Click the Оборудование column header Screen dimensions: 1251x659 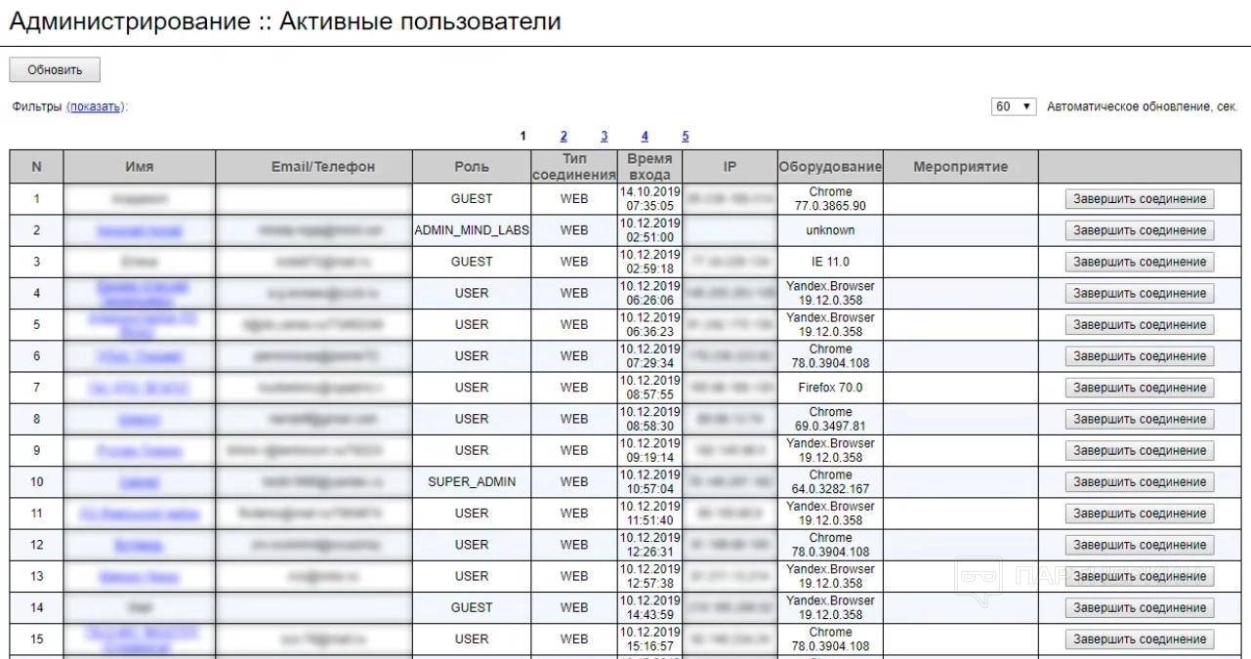(830, 167)
